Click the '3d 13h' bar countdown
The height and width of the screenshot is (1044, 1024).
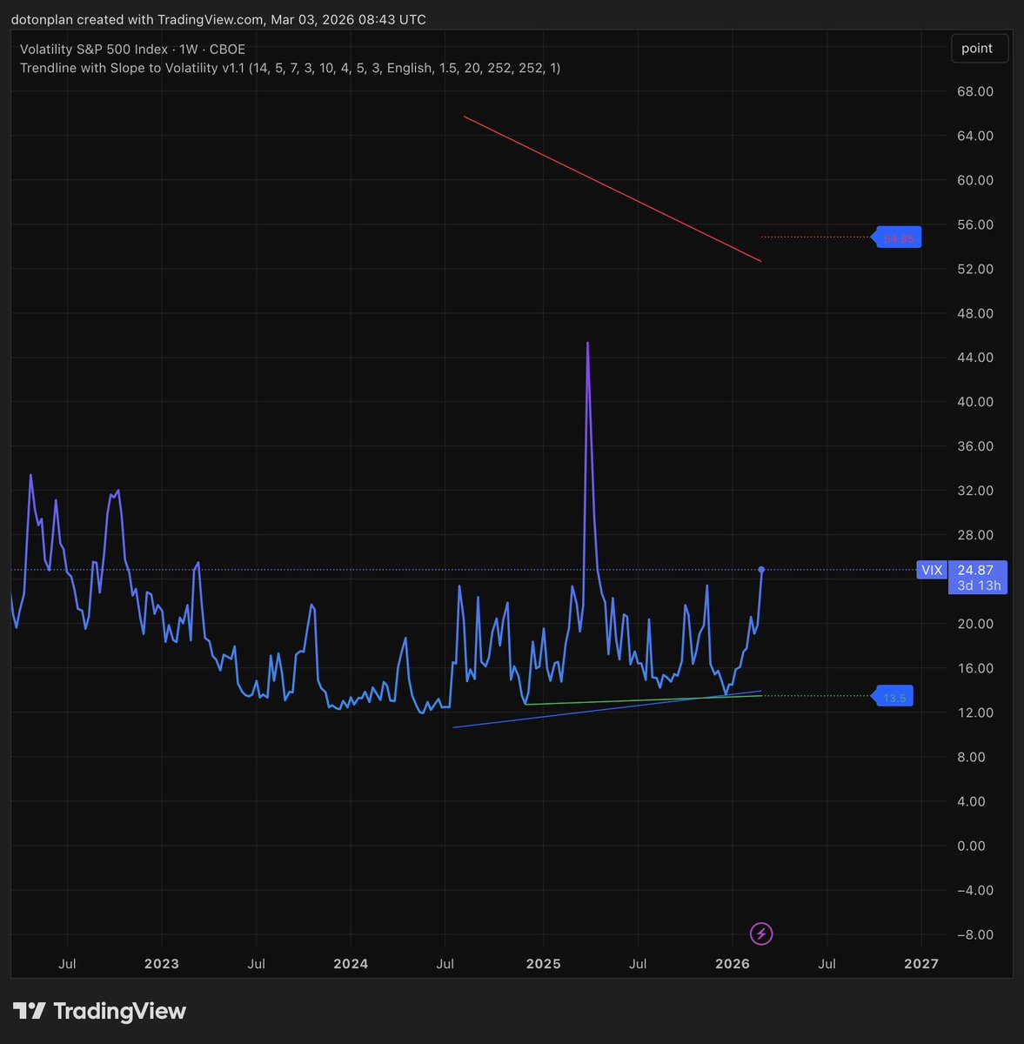[x=979, y=586]
